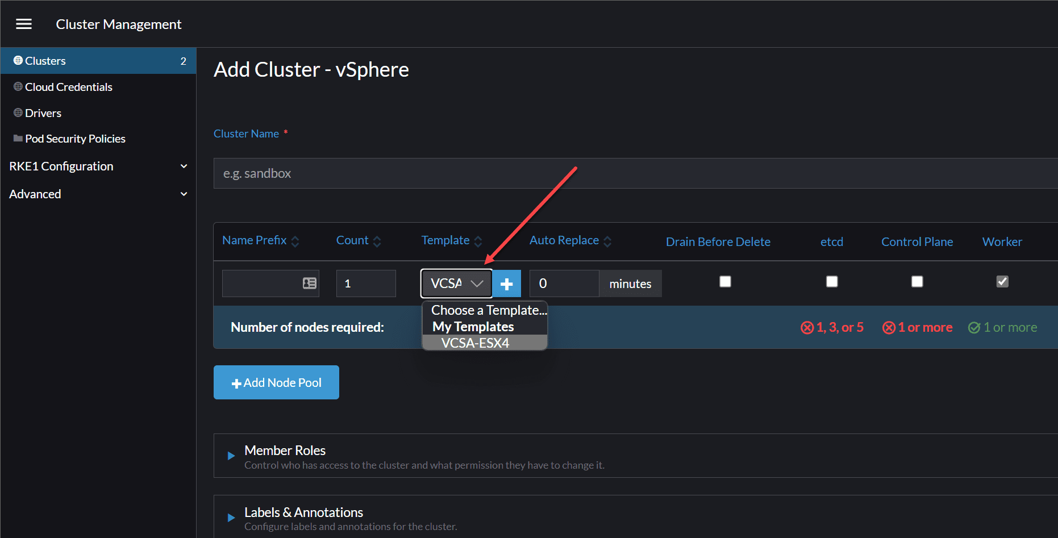
Task: Click the Control Plane error X icon
Action: pos(889,328)
